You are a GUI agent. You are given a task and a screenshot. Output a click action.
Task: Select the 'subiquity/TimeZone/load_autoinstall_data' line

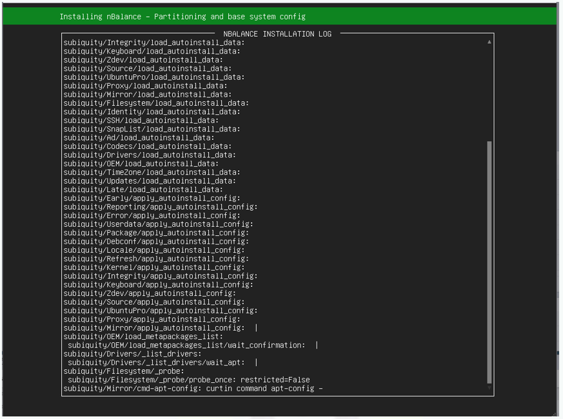(x=152, y=172)
